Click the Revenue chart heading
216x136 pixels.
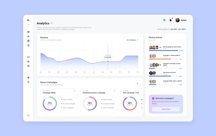click(44, 38)
